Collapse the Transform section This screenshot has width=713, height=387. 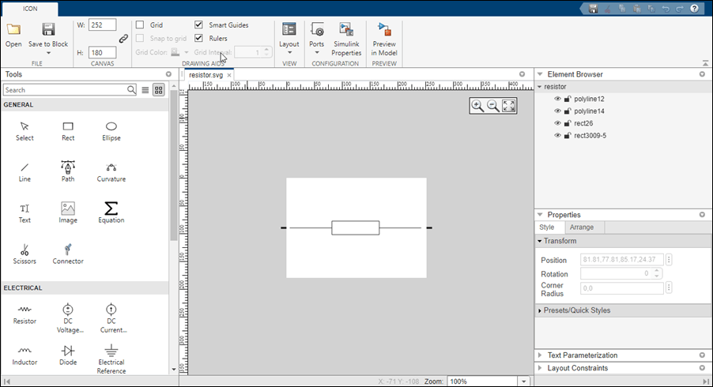pyautogui.click(x=540, y=241)
